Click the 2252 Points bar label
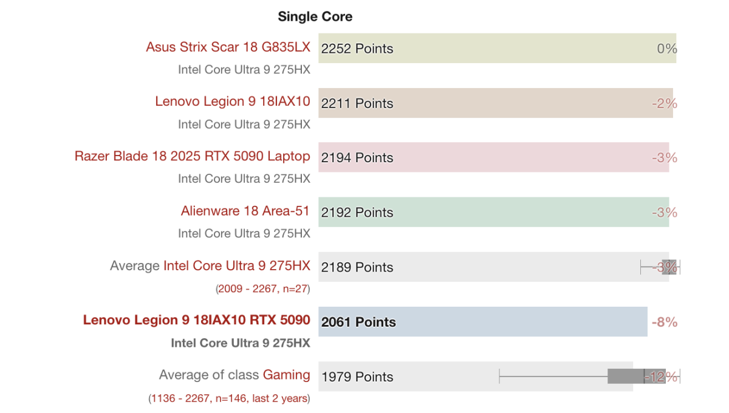 pyautogui.click(x=357, y=49)
